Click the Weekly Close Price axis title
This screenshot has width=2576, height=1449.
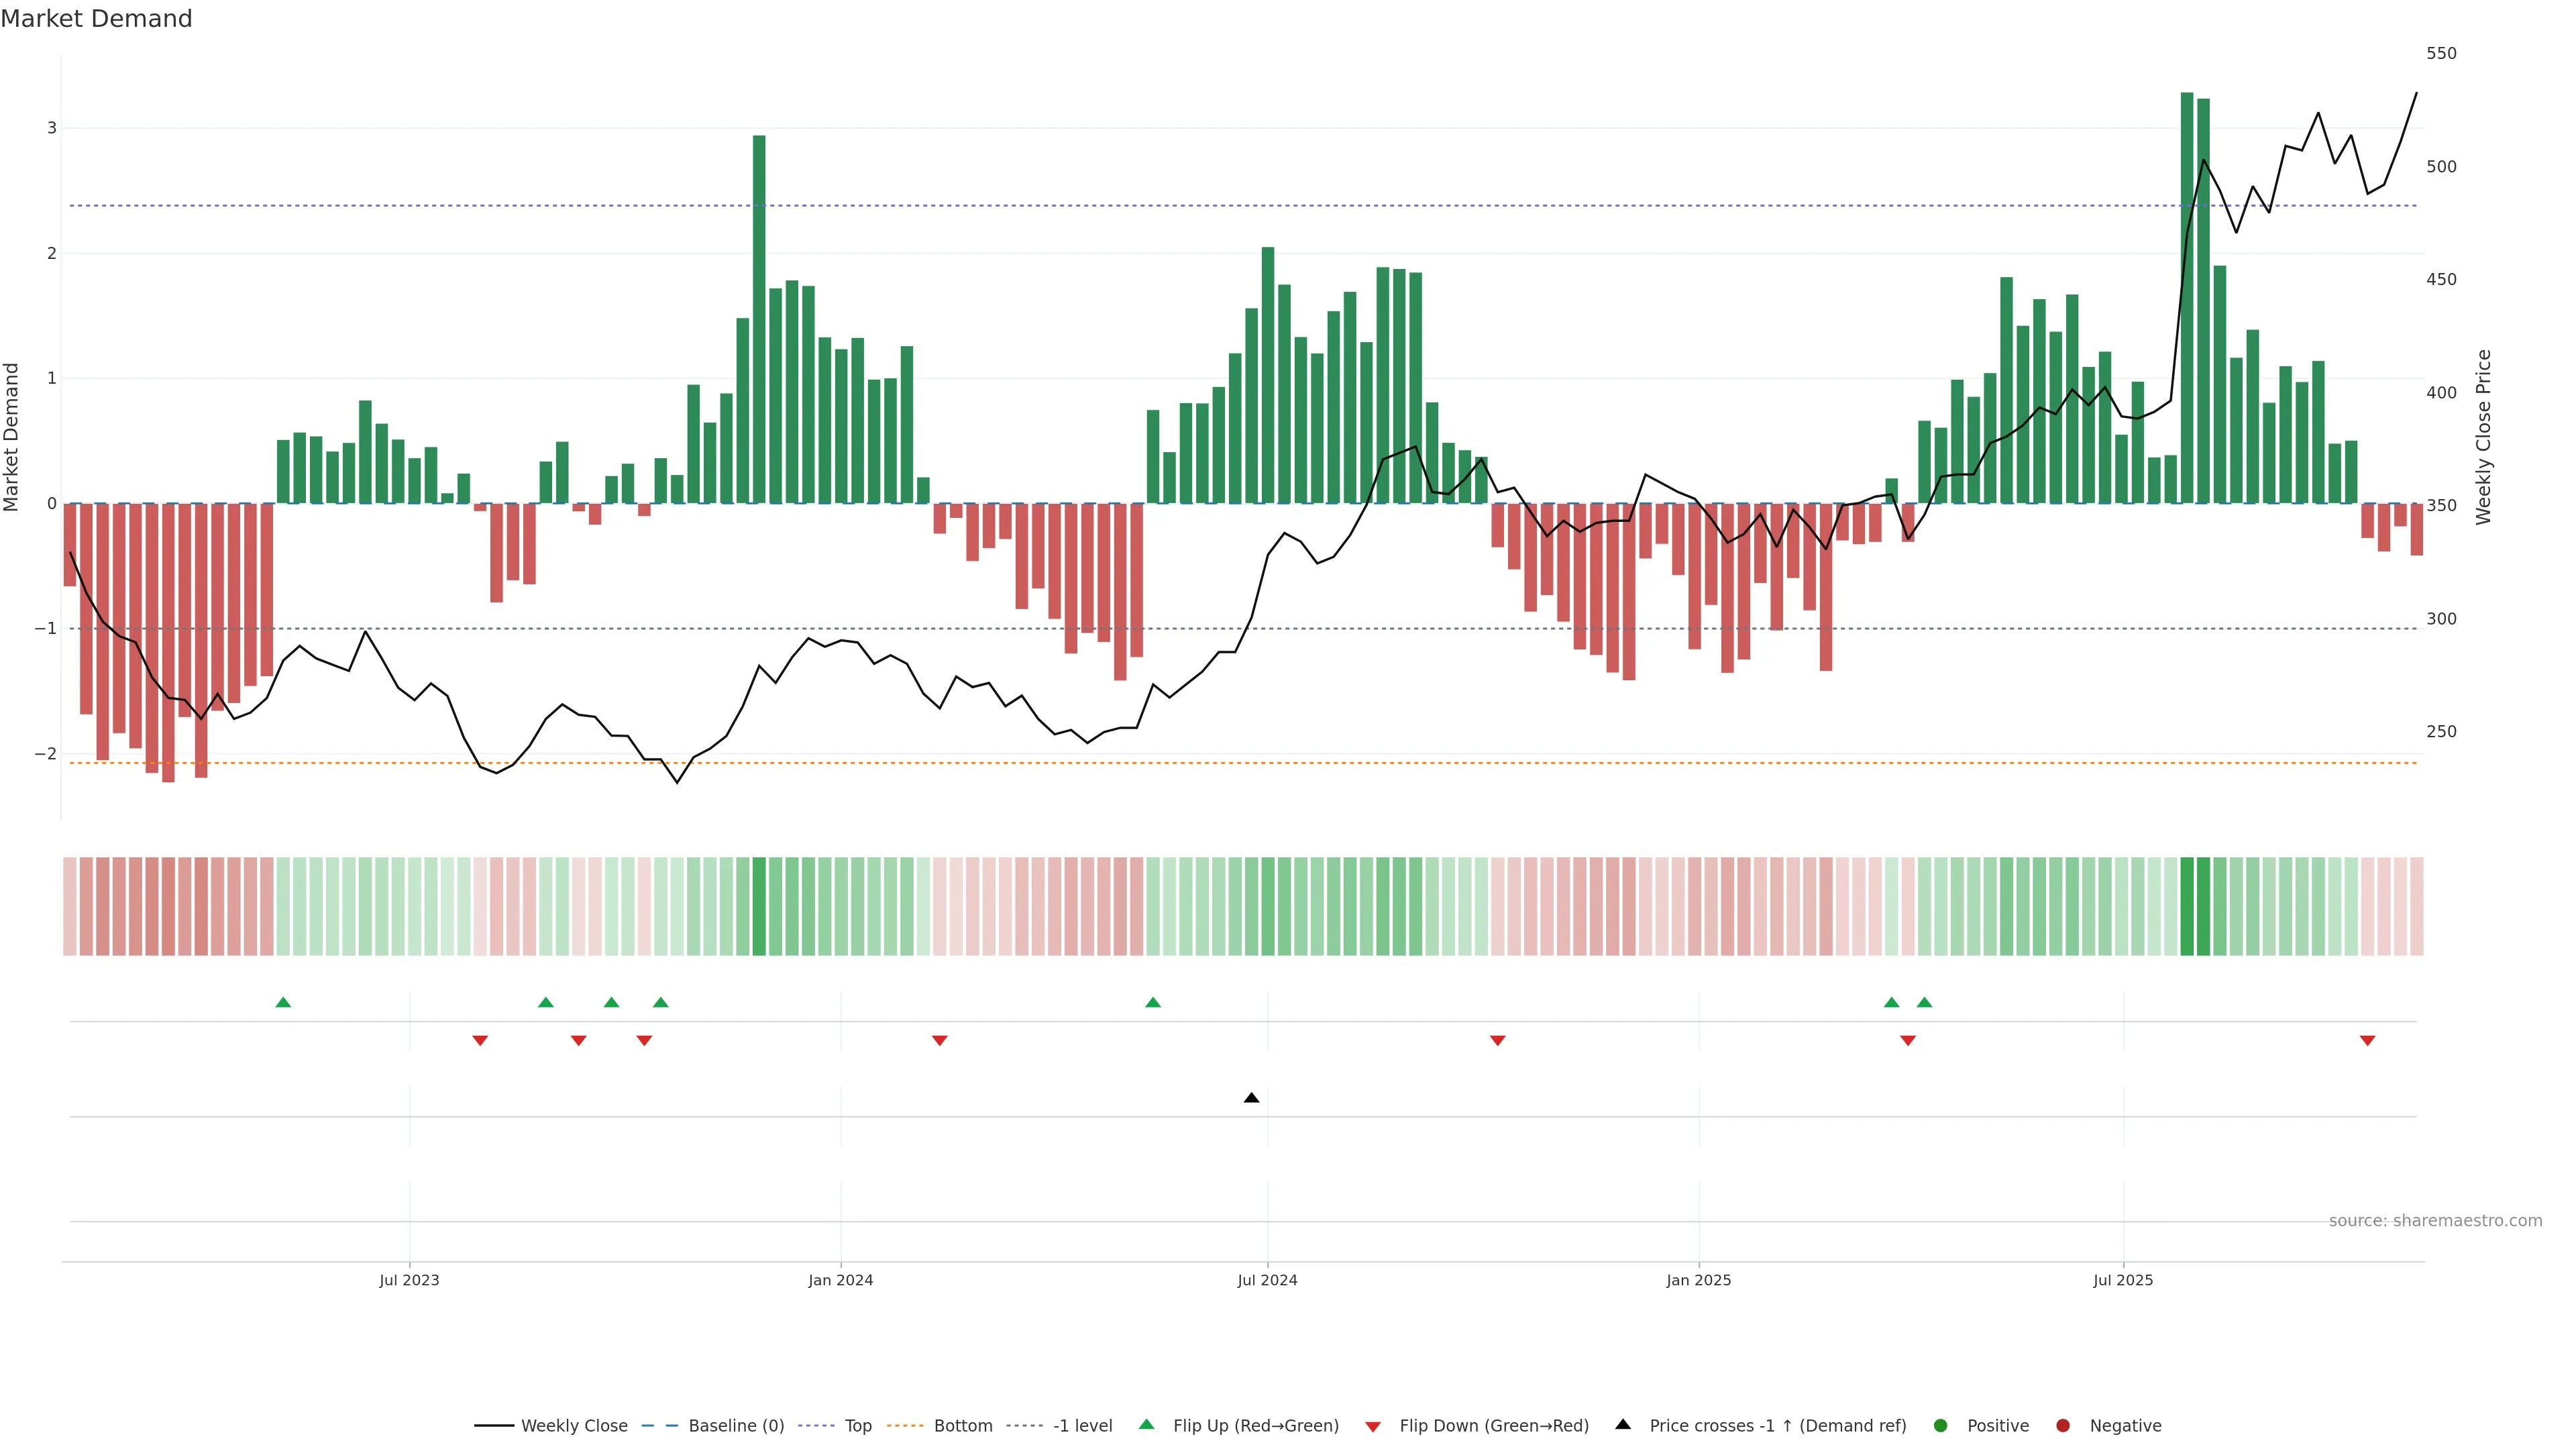(x=2484, y=437)
